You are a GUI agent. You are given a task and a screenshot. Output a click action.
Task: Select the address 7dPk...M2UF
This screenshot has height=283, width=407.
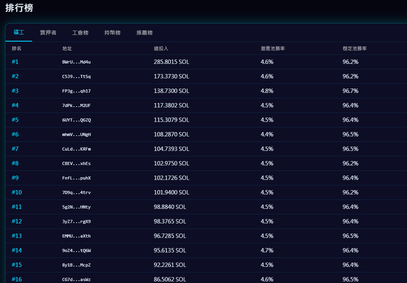[x=77, y=105]
